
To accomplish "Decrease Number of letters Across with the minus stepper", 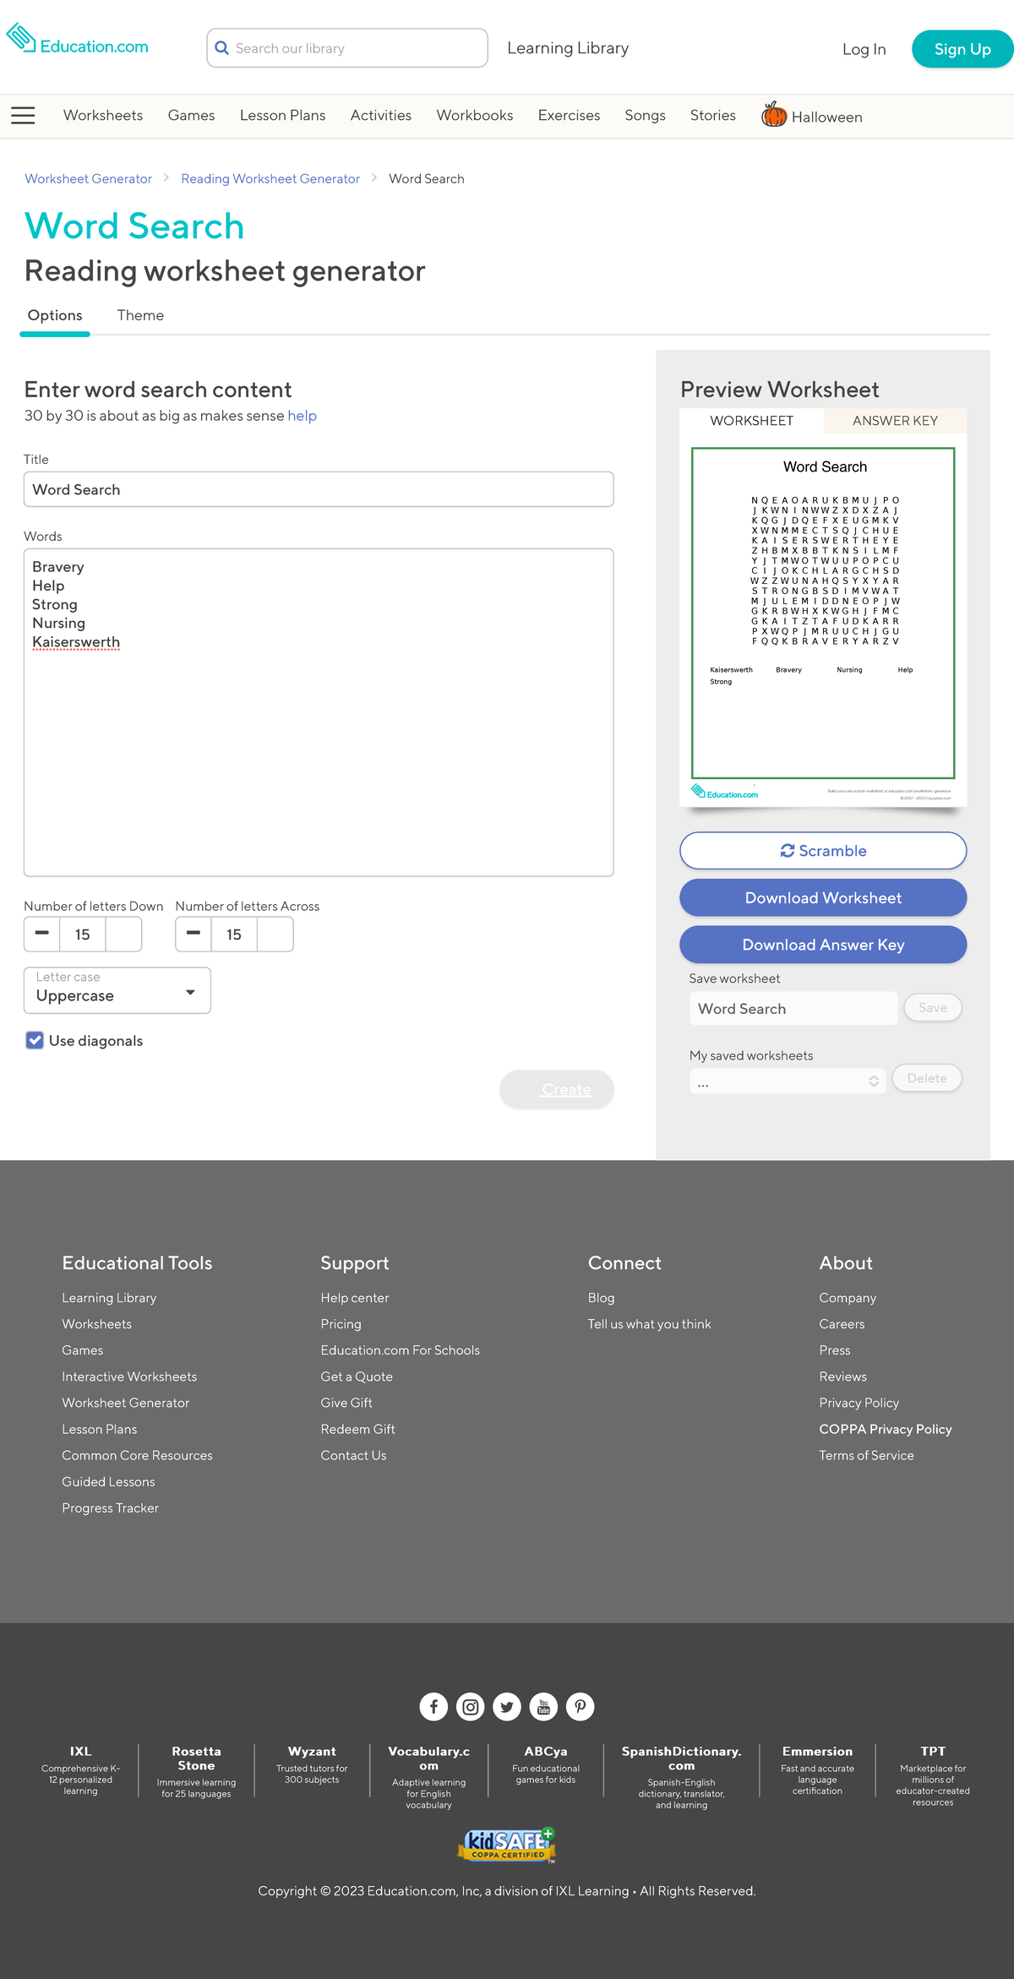I will click(194, 934).
